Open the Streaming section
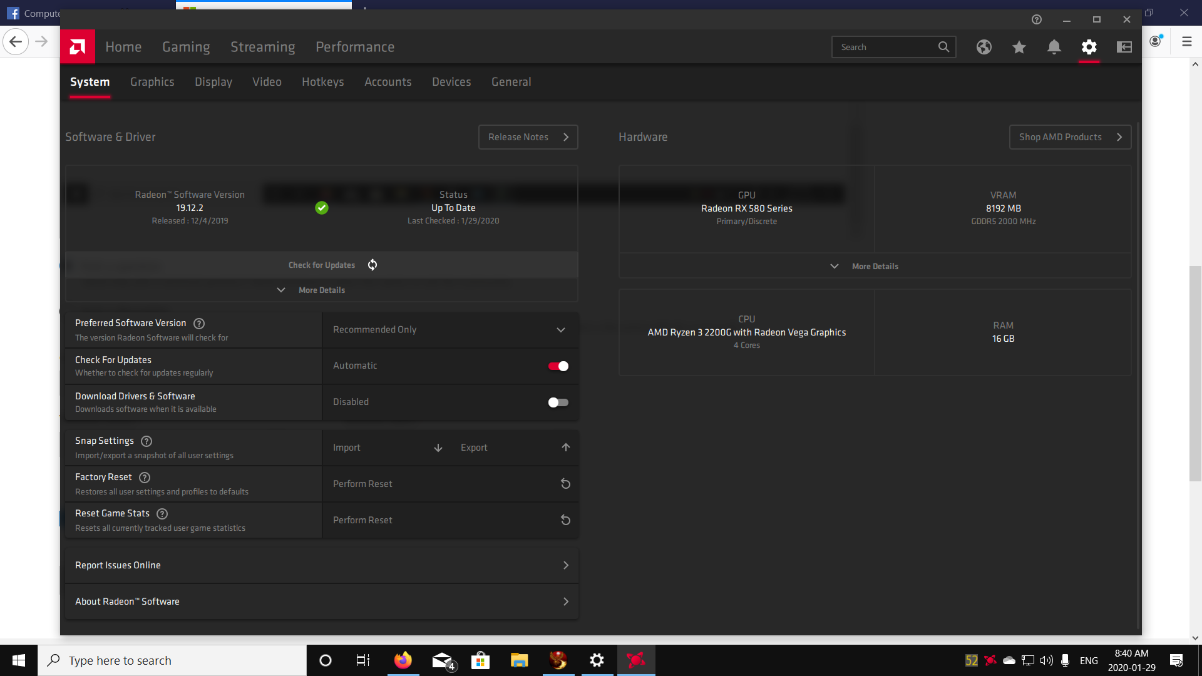Viewport: 1202px width, 676px height. [x=263, y=47]
